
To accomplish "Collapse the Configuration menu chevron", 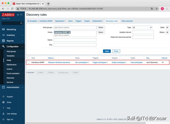I will 22,46.
